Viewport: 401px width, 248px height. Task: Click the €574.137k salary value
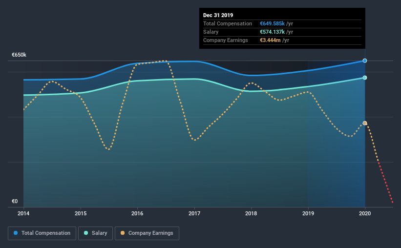272,32
